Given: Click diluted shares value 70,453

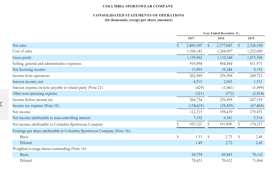Looking at the screenshot, I should point(197,161).
